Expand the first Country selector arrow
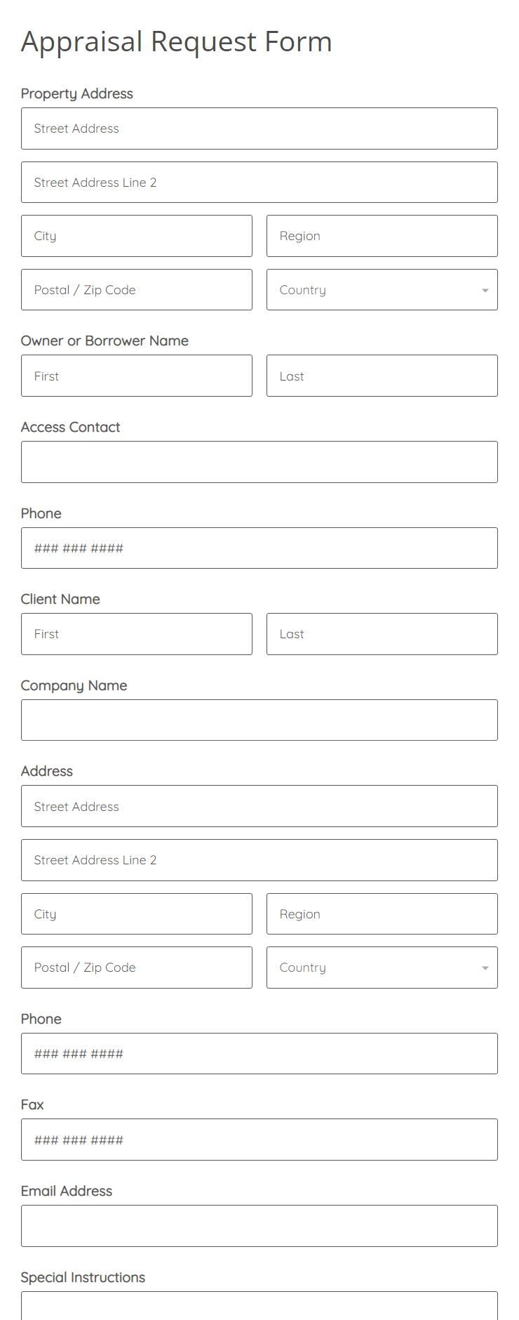The image size is (519, 1320). (485, 289)
